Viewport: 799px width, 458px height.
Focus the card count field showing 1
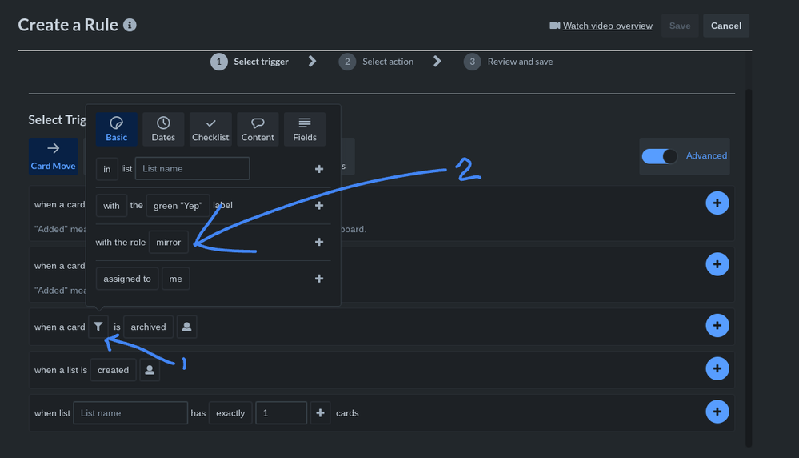pyautogui.click(x=282, y=413)
